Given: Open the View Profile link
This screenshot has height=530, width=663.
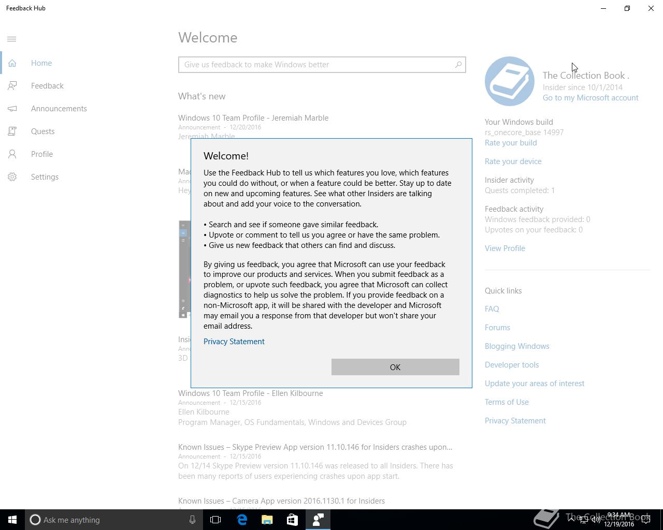Looking at the screenshot, I should click(505, 248).
